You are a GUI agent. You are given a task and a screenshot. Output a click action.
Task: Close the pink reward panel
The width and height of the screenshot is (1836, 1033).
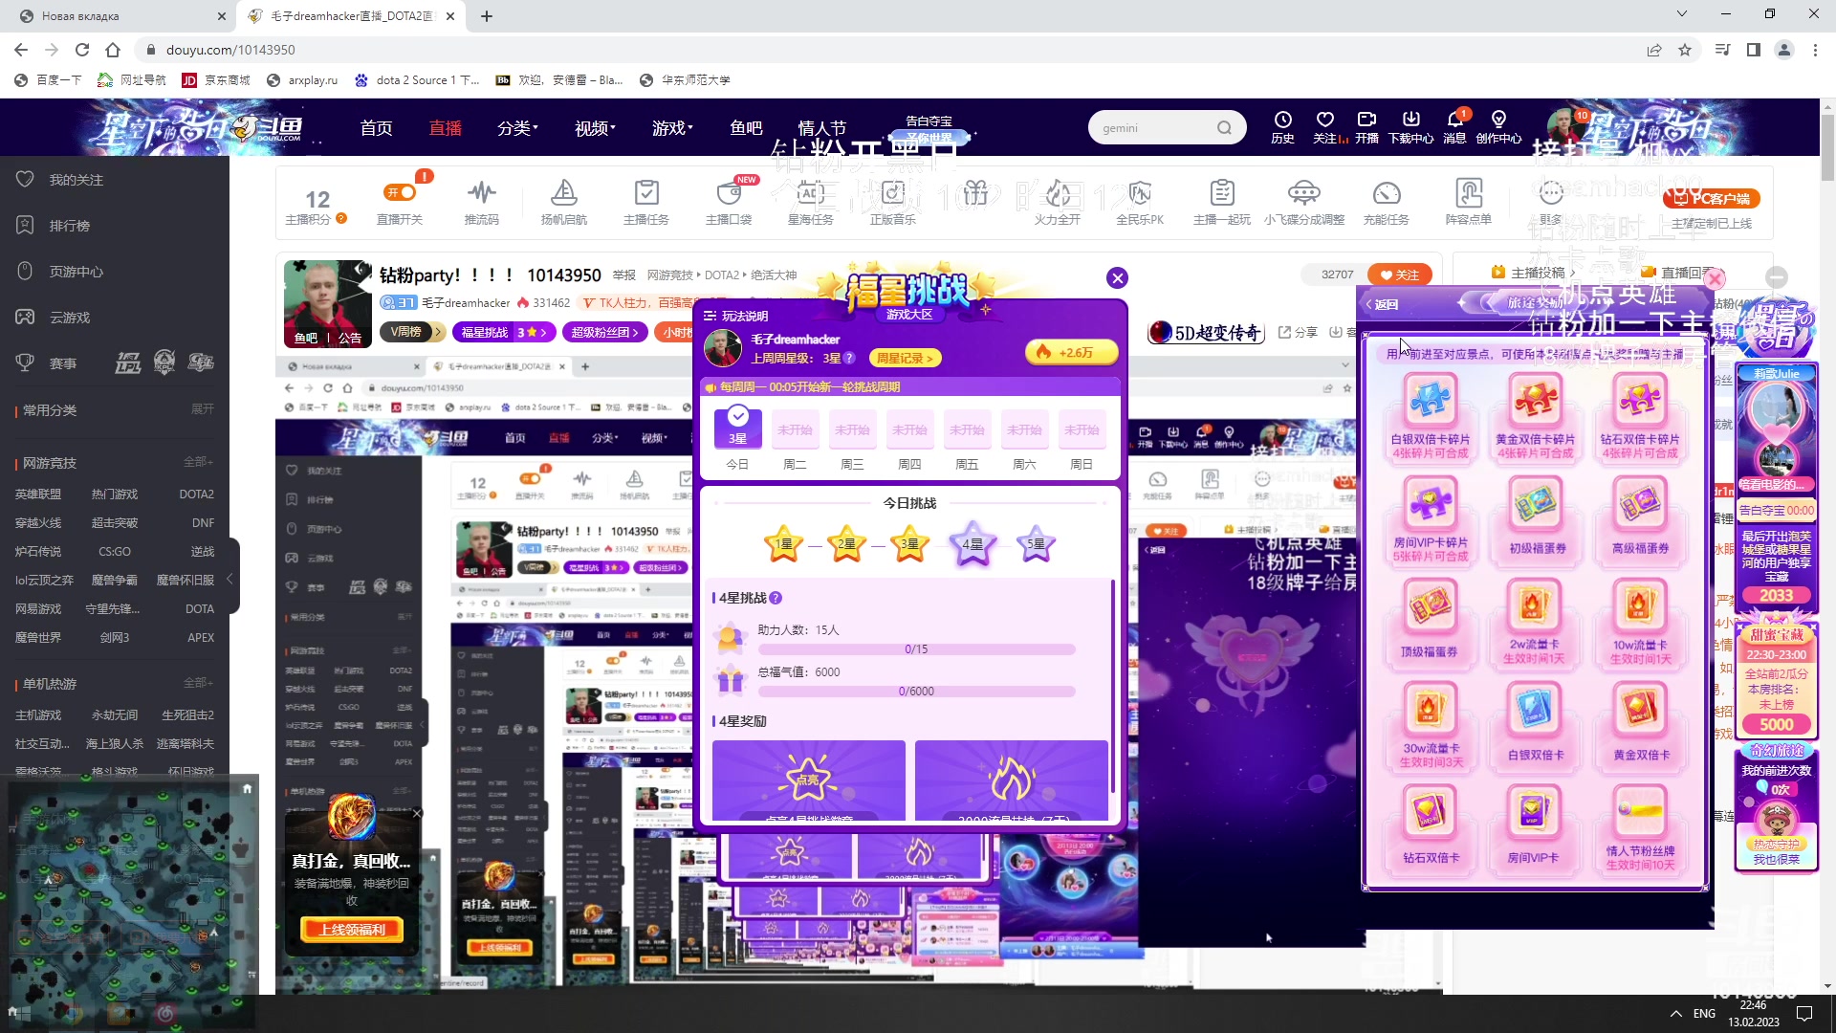click(x=1715, y=278)
